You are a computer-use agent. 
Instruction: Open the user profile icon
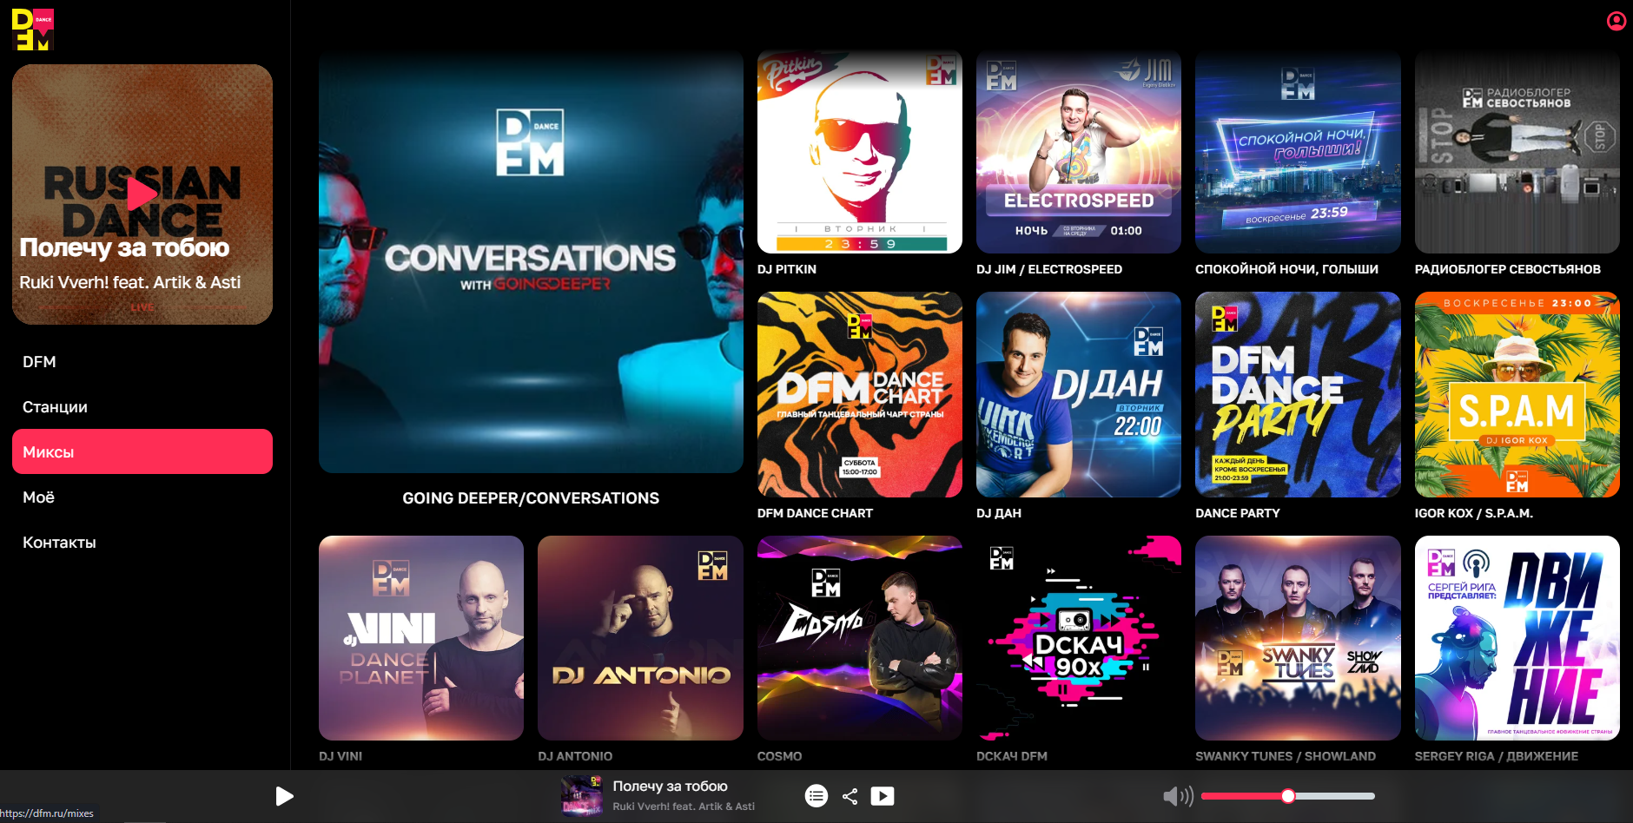point(1616,21)
